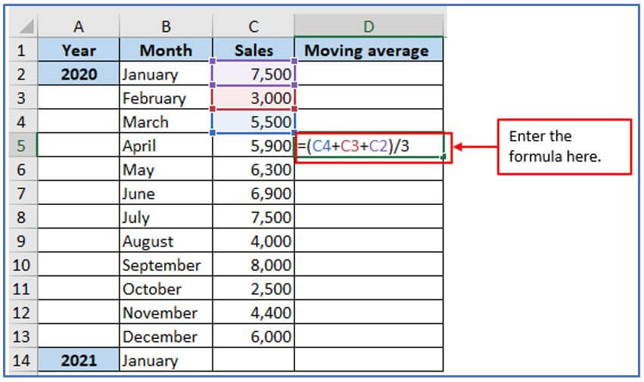The image size is (644, 382).
Task: Select column A header
Action: 79,26
